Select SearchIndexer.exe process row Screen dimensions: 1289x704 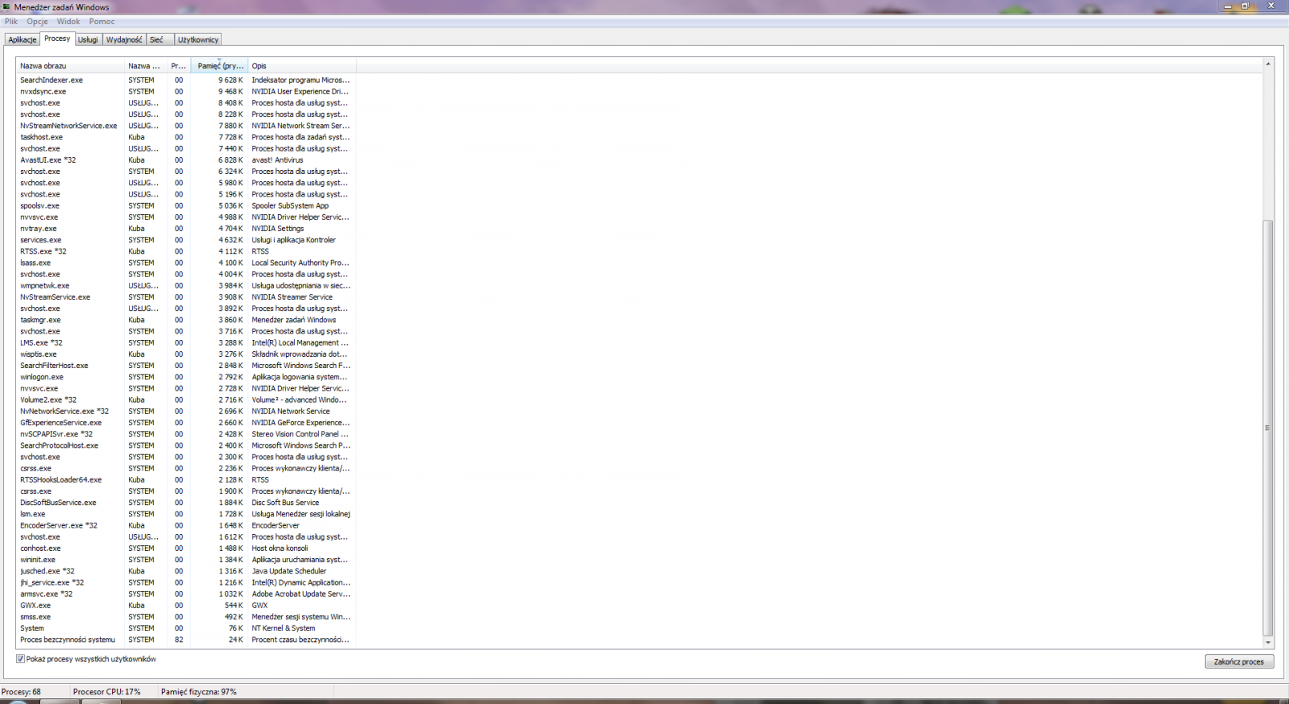click(x=185, y=80)
